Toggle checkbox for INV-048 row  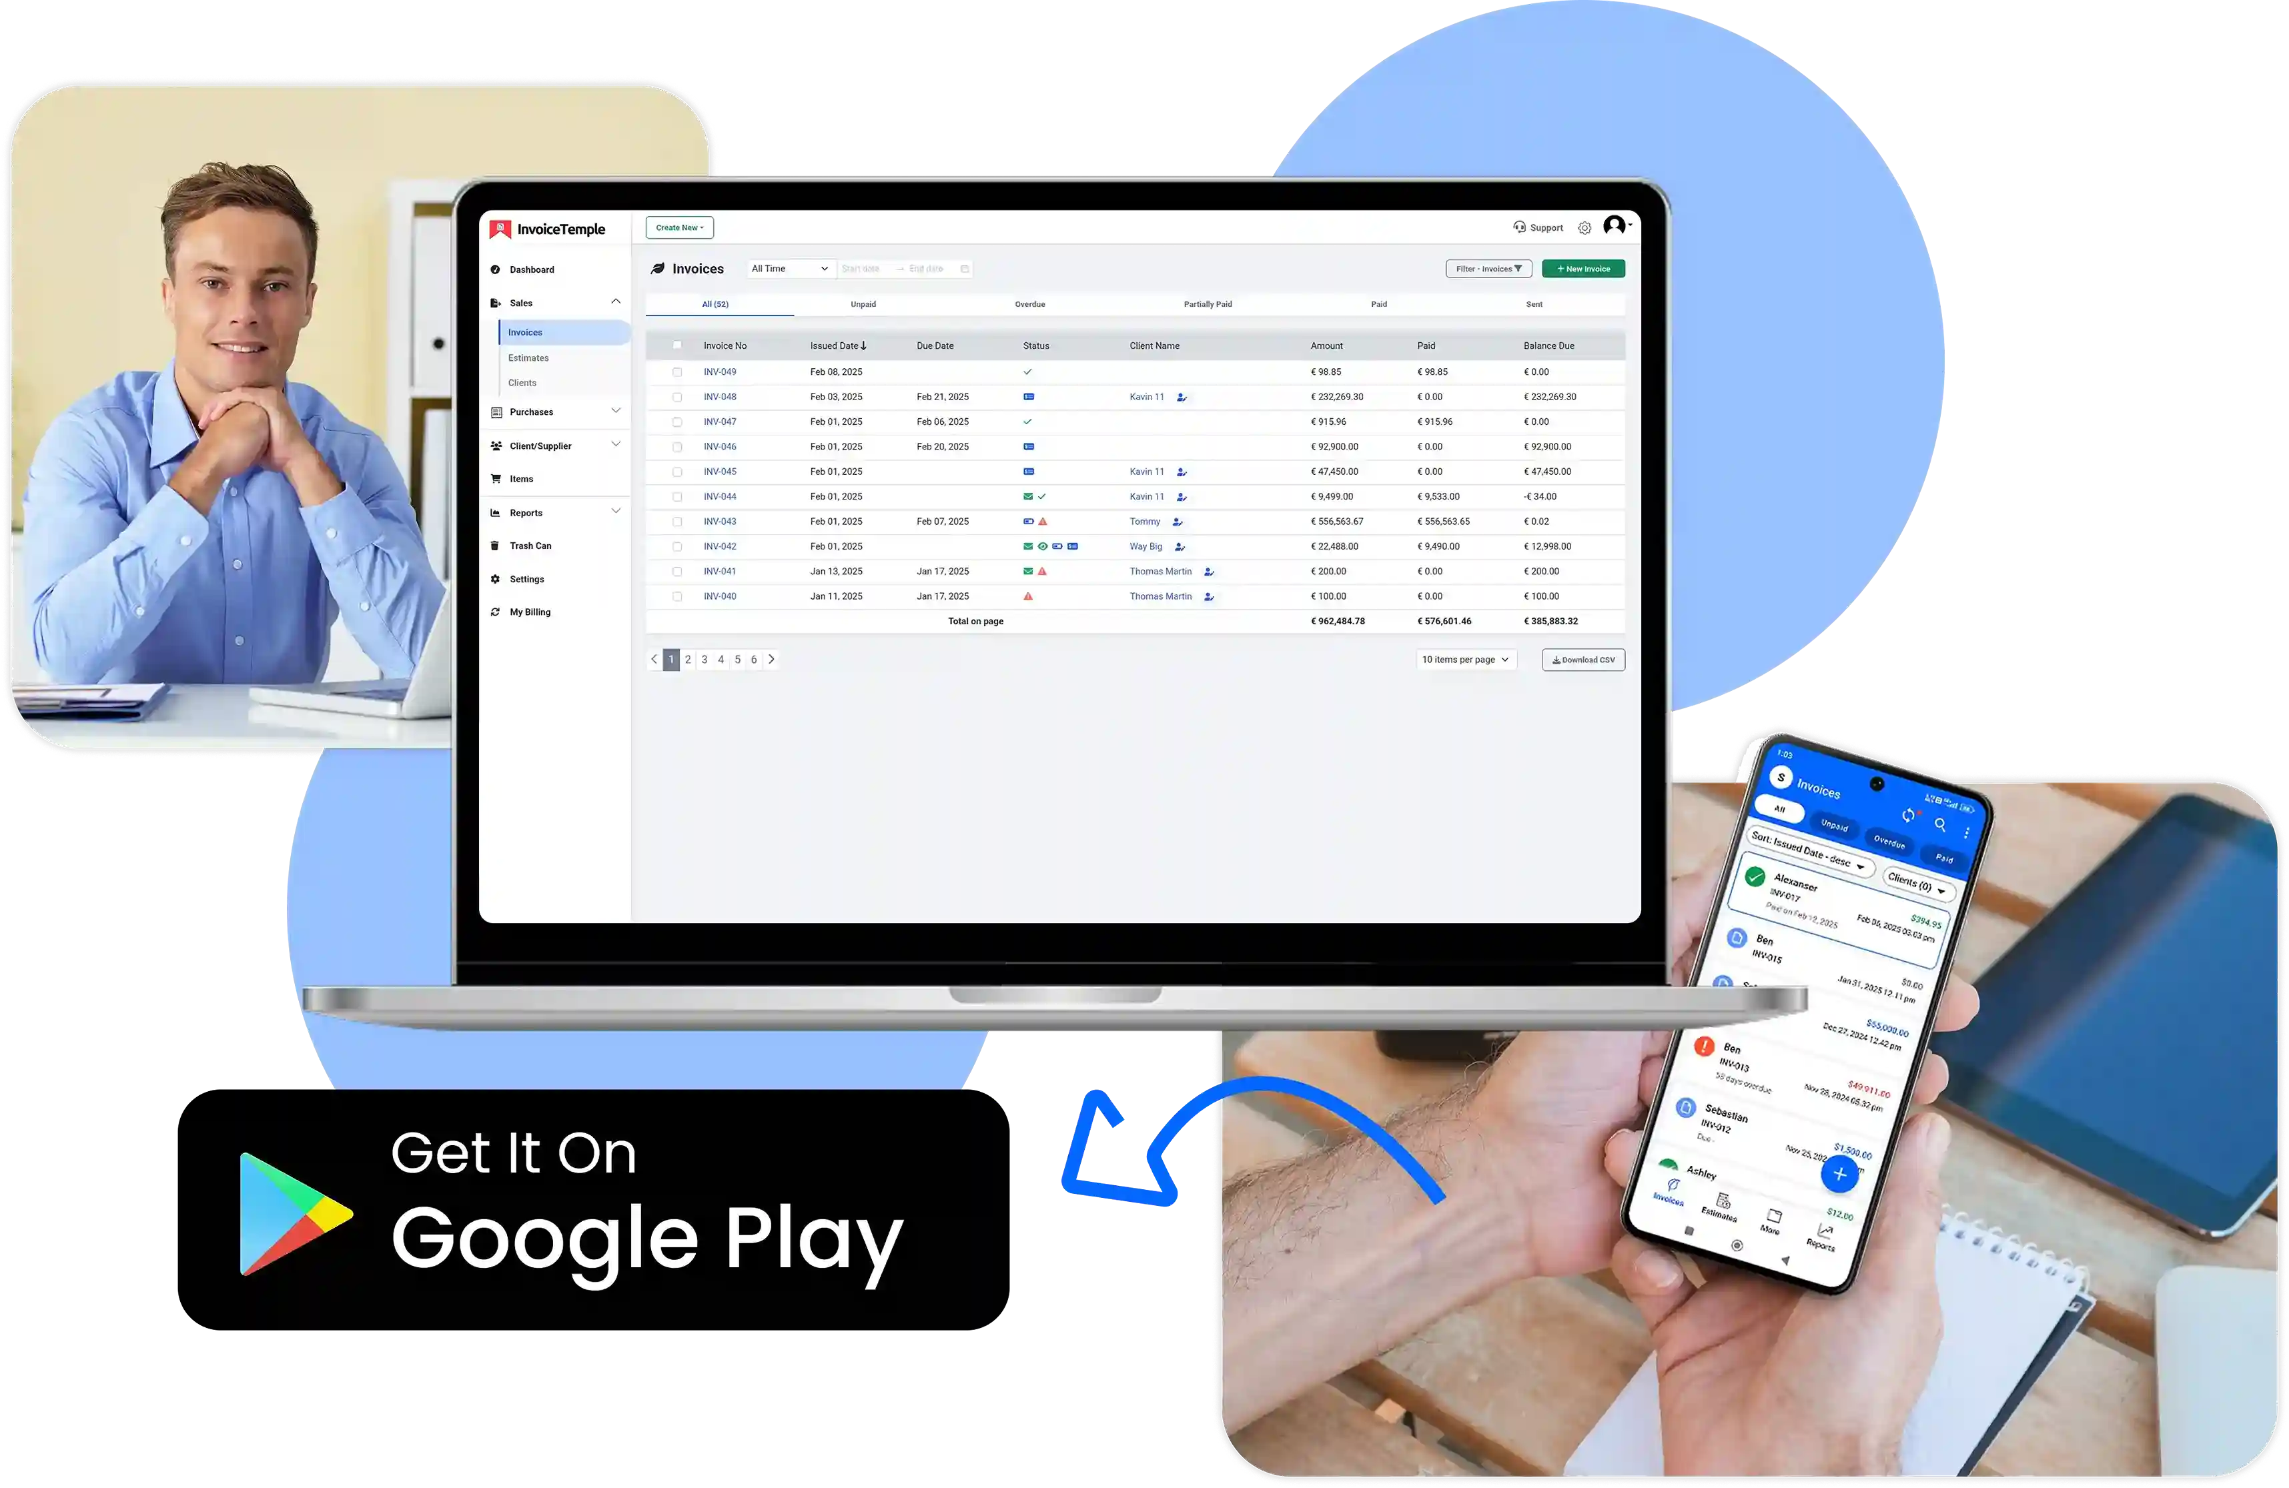(677, 396)
